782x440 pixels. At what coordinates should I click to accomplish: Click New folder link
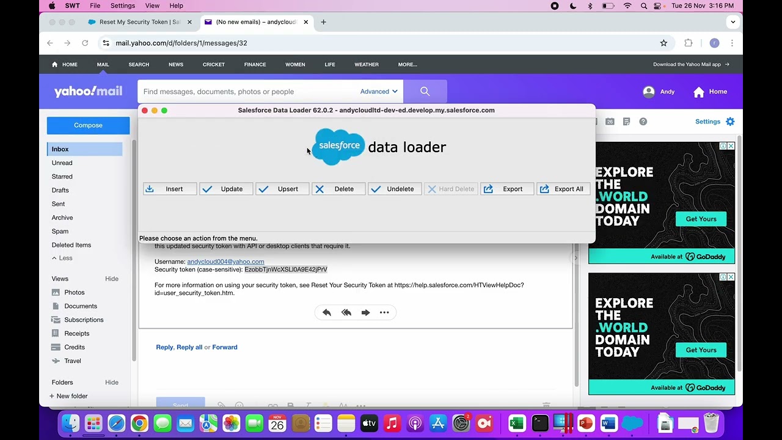(68, 396)
